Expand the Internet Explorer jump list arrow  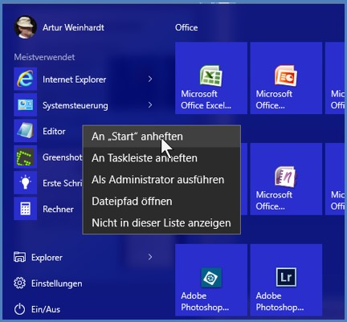pyautogui.click(x=150, y=79)
